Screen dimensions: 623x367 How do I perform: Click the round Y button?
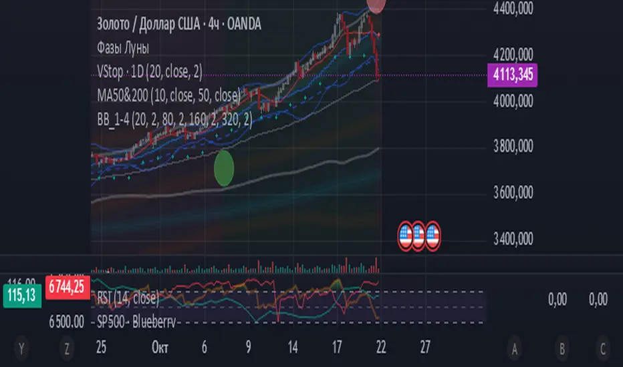[21, 349]
